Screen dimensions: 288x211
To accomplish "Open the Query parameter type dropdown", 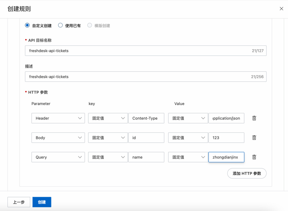I will pos(58,157).
